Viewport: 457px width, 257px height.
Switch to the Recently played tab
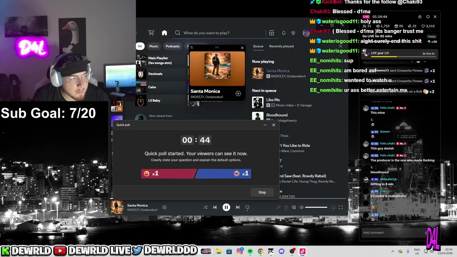281,46
